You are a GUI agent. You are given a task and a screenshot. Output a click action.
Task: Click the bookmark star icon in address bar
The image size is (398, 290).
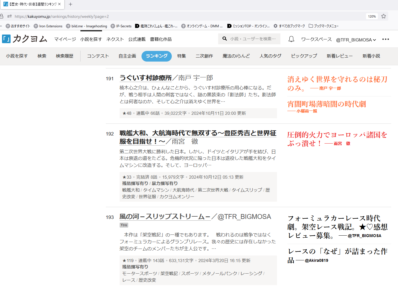[x=384, y=16]
